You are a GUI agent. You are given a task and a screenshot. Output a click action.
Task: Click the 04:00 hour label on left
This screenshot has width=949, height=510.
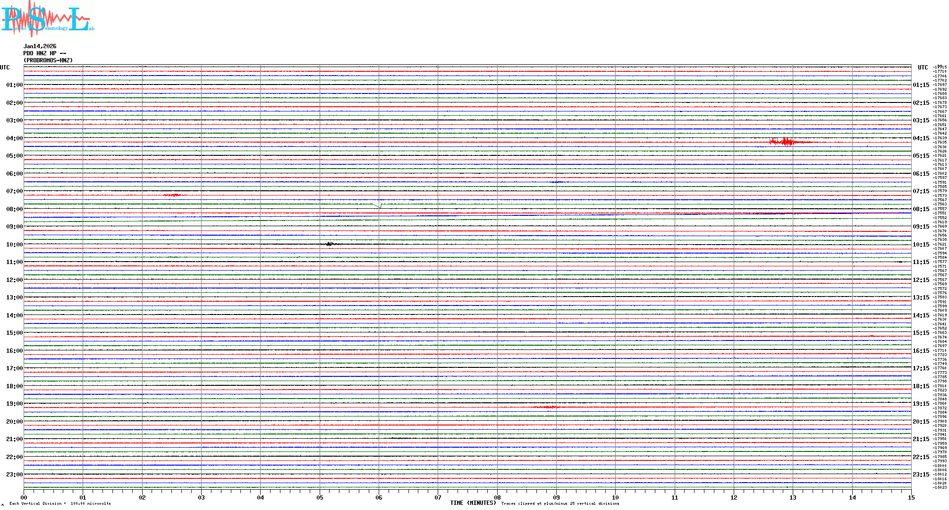coord(14,138)
